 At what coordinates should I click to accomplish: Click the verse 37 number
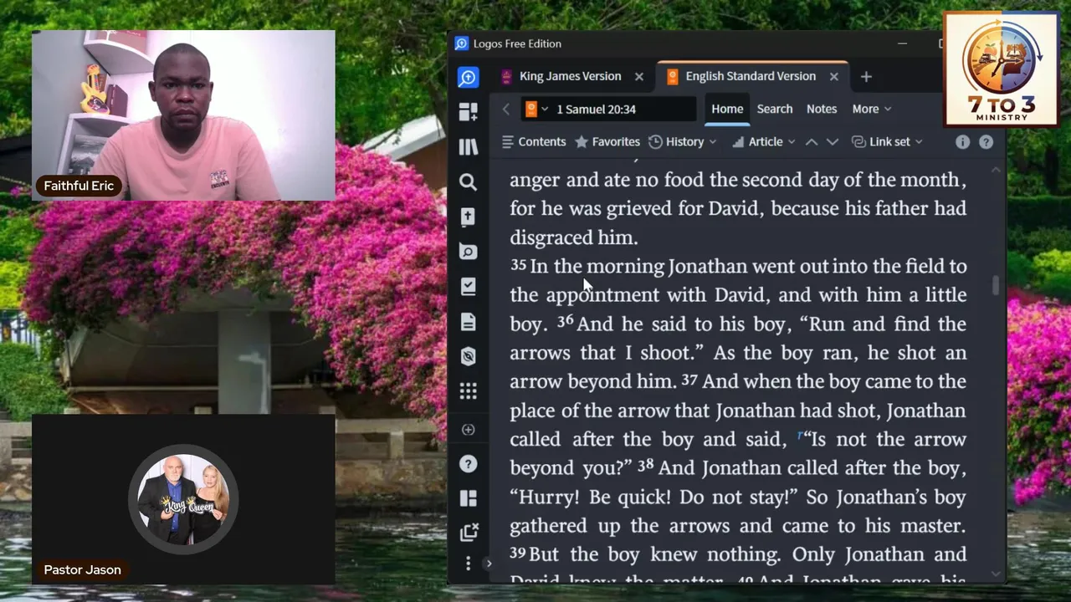click(x=689, y=380)
